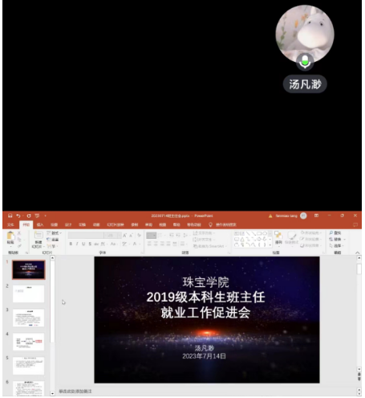365x398 pixels.
Task: Toggle Underline formatting
Action: point(83,244)
